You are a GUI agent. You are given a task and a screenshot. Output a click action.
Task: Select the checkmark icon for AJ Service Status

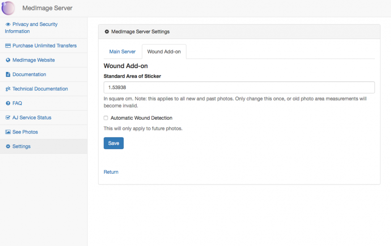tap(8, 117)
